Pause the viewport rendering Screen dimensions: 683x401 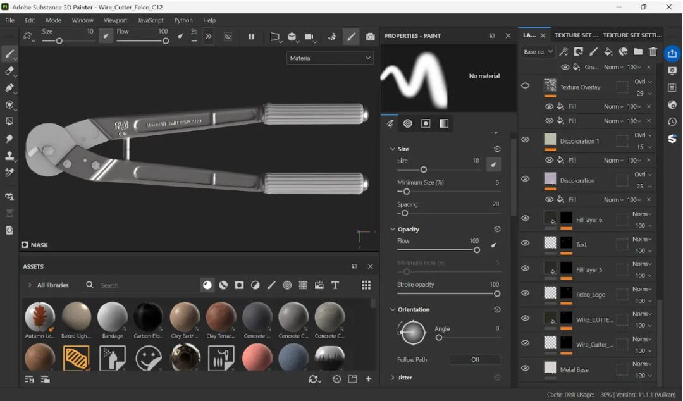click(x=251, y=37)
